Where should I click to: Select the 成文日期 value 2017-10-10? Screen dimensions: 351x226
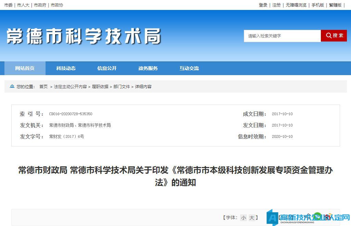(x=282, y=114)
